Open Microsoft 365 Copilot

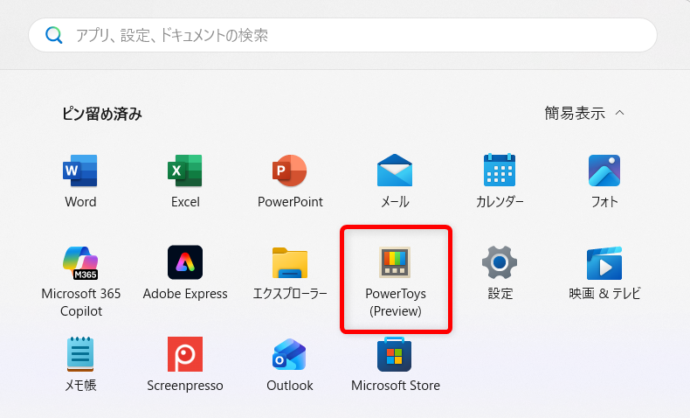(81, 281)
